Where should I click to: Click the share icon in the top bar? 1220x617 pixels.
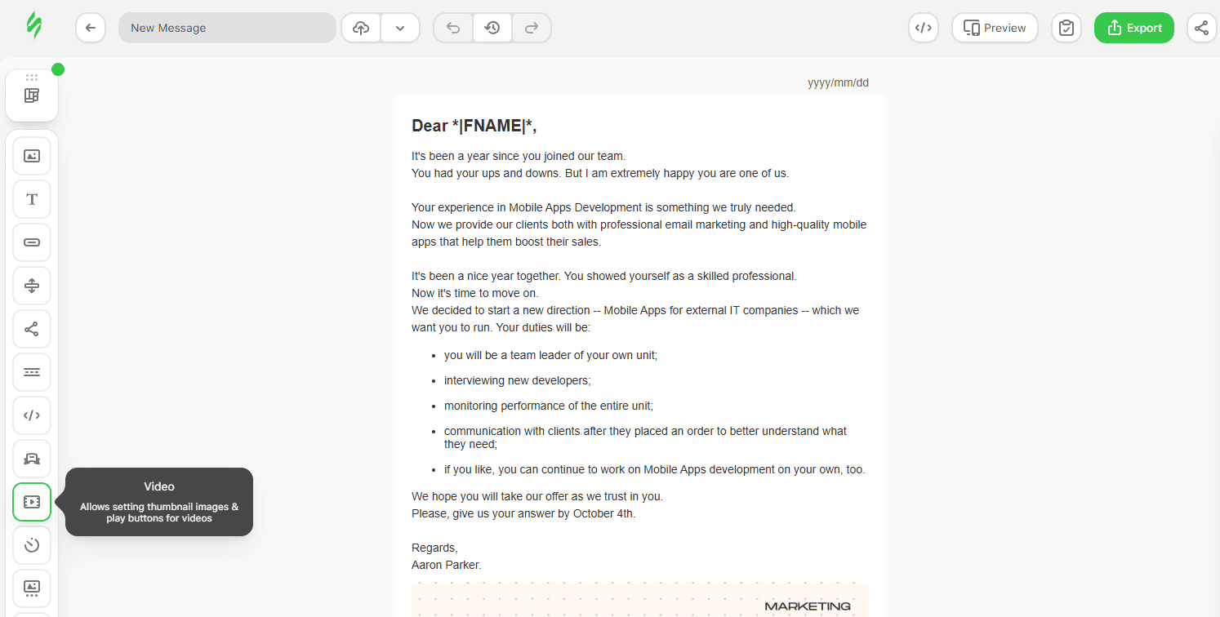coord(1201,28)
